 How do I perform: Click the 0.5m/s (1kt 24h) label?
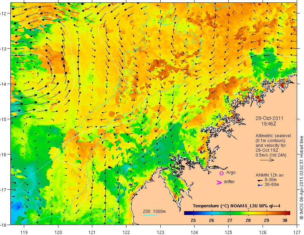[x=271, y=155]
